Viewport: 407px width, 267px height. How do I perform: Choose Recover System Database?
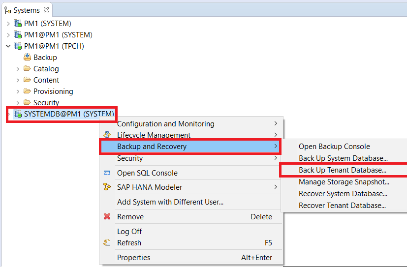coord(344,194)
